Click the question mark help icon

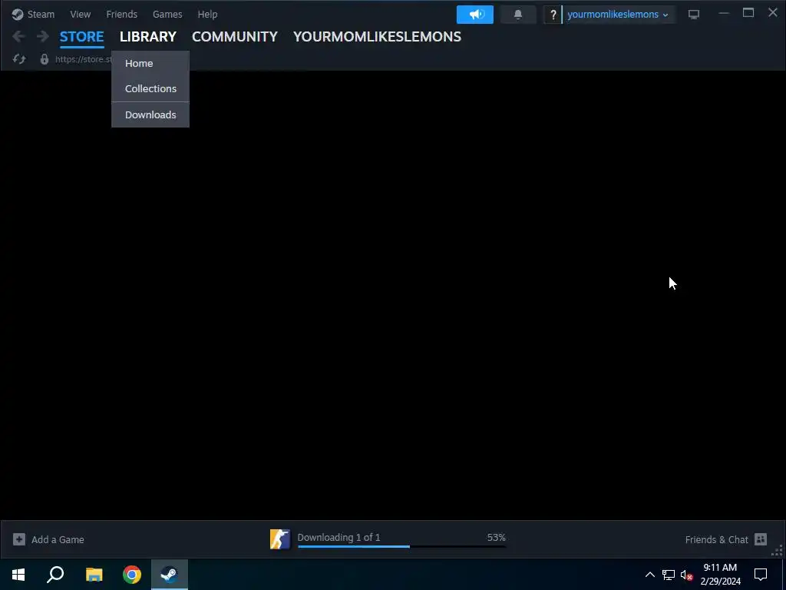(x=553, y=15)
